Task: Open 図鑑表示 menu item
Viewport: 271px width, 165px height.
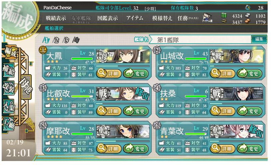Action: (x=107, y=18)
